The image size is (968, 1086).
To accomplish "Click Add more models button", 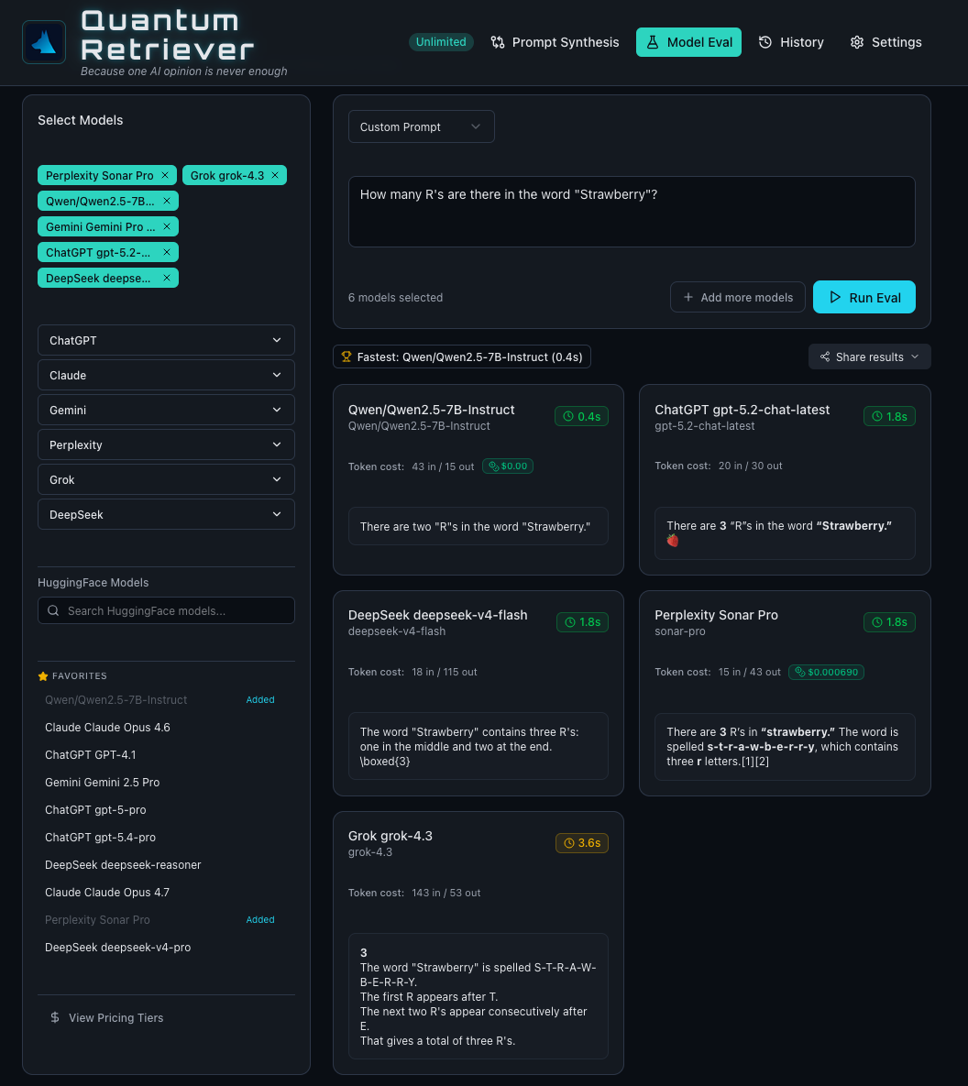I will click(x=738, y=297).
